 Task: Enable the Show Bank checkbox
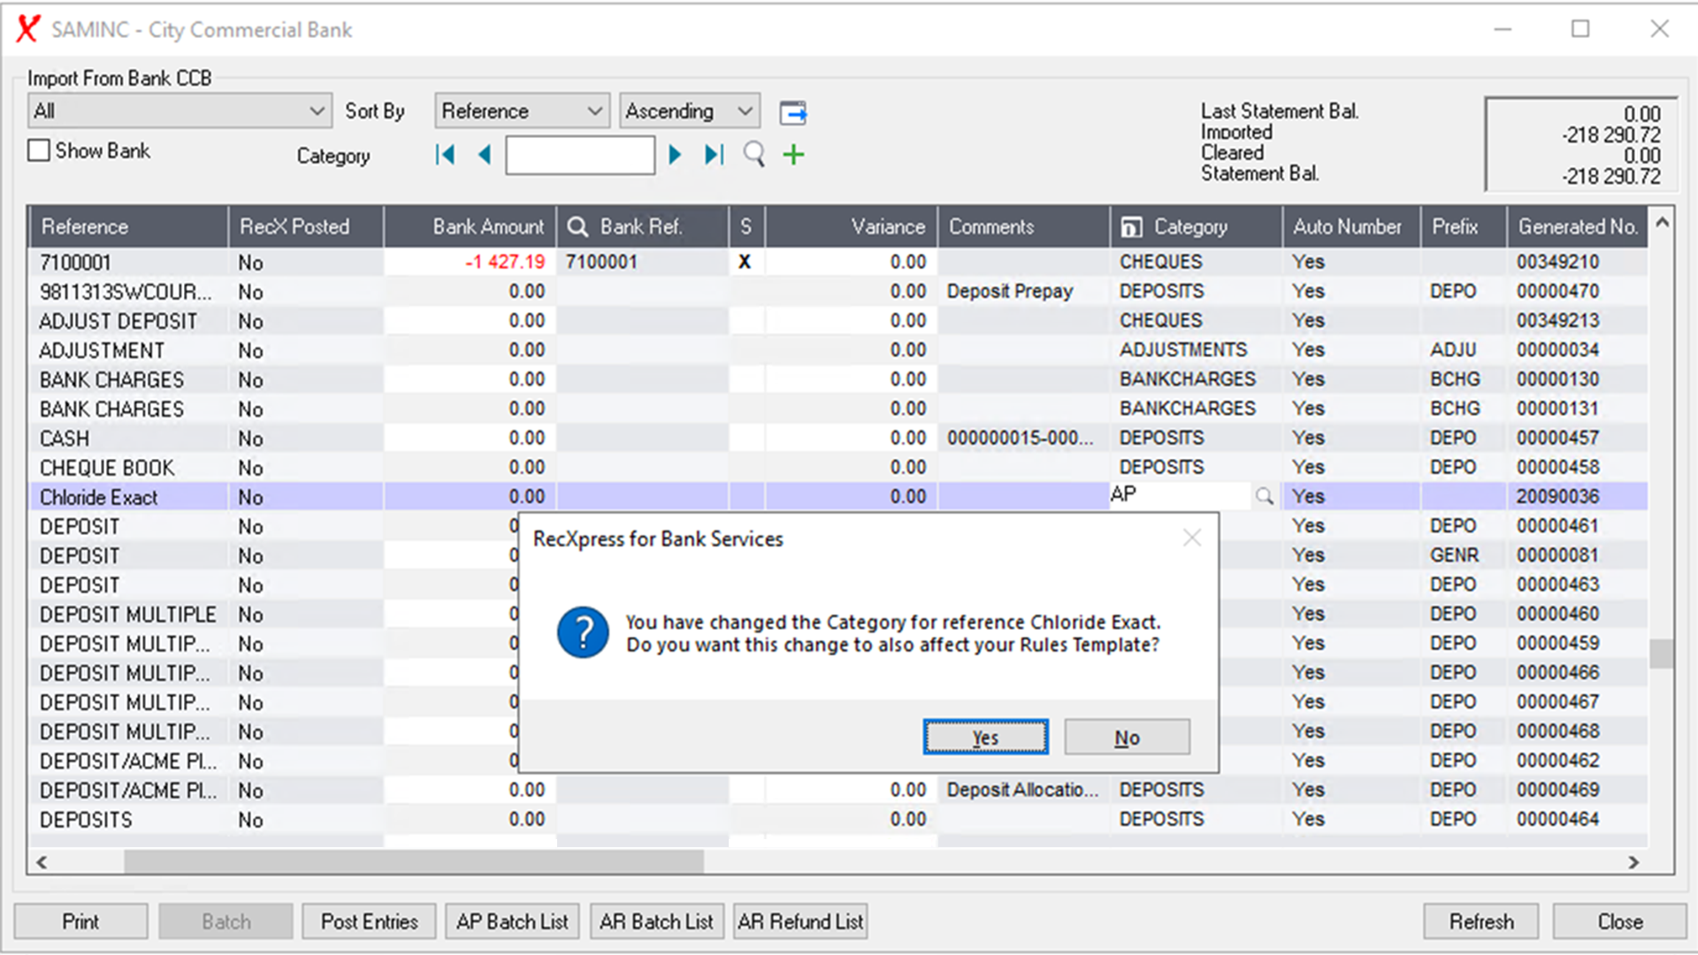point(39,151)
